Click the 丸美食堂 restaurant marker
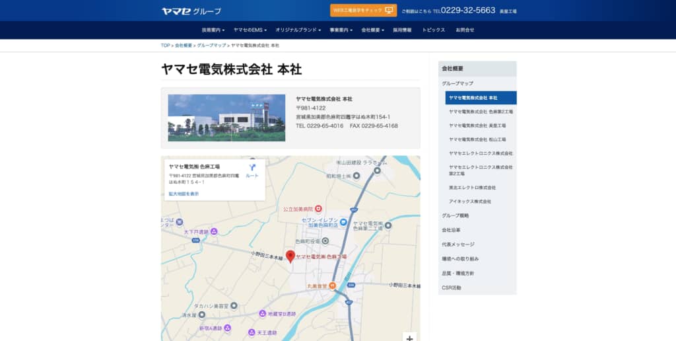This screenshot has width=676, height=341. pos(332,285)
